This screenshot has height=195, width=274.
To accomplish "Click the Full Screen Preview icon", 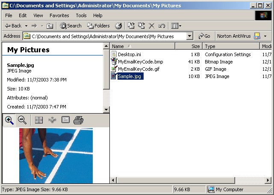I will coord(65,120).
